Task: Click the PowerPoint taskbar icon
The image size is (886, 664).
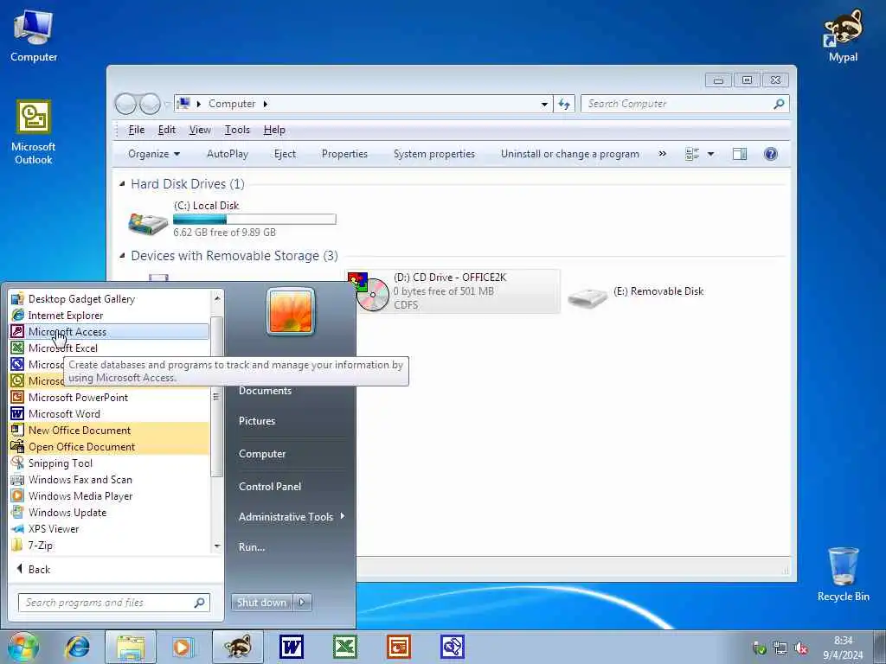Action: [398, 647]
